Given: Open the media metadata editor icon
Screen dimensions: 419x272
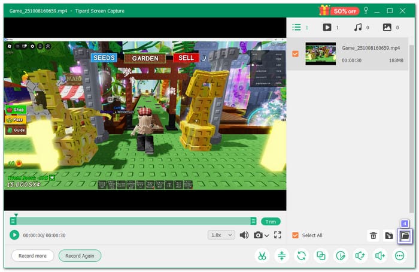Looking at the screenshot, I should pos(341,256).
